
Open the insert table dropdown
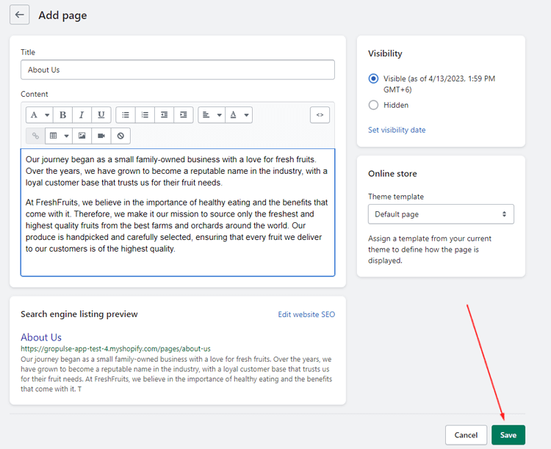tap(59, 136)
